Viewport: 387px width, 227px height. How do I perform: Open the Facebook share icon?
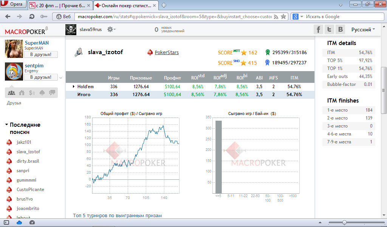click(318, 30)
